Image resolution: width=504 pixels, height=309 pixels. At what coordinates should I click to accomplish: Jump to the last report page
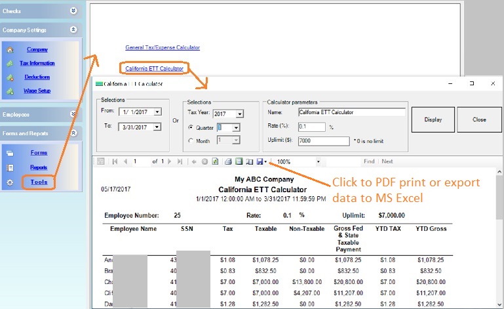coord(180,161)
